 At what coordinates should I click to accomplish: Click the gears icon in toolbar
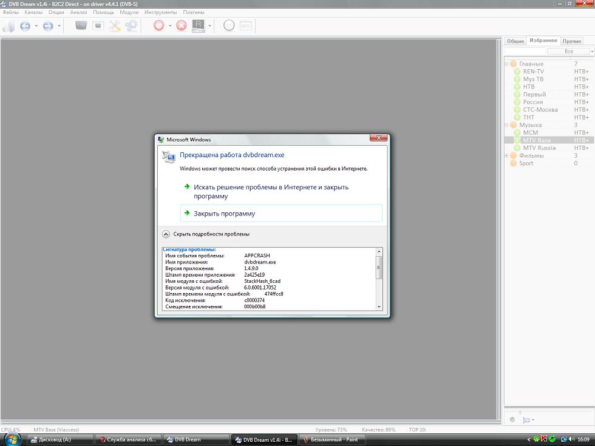click(131, 25)
